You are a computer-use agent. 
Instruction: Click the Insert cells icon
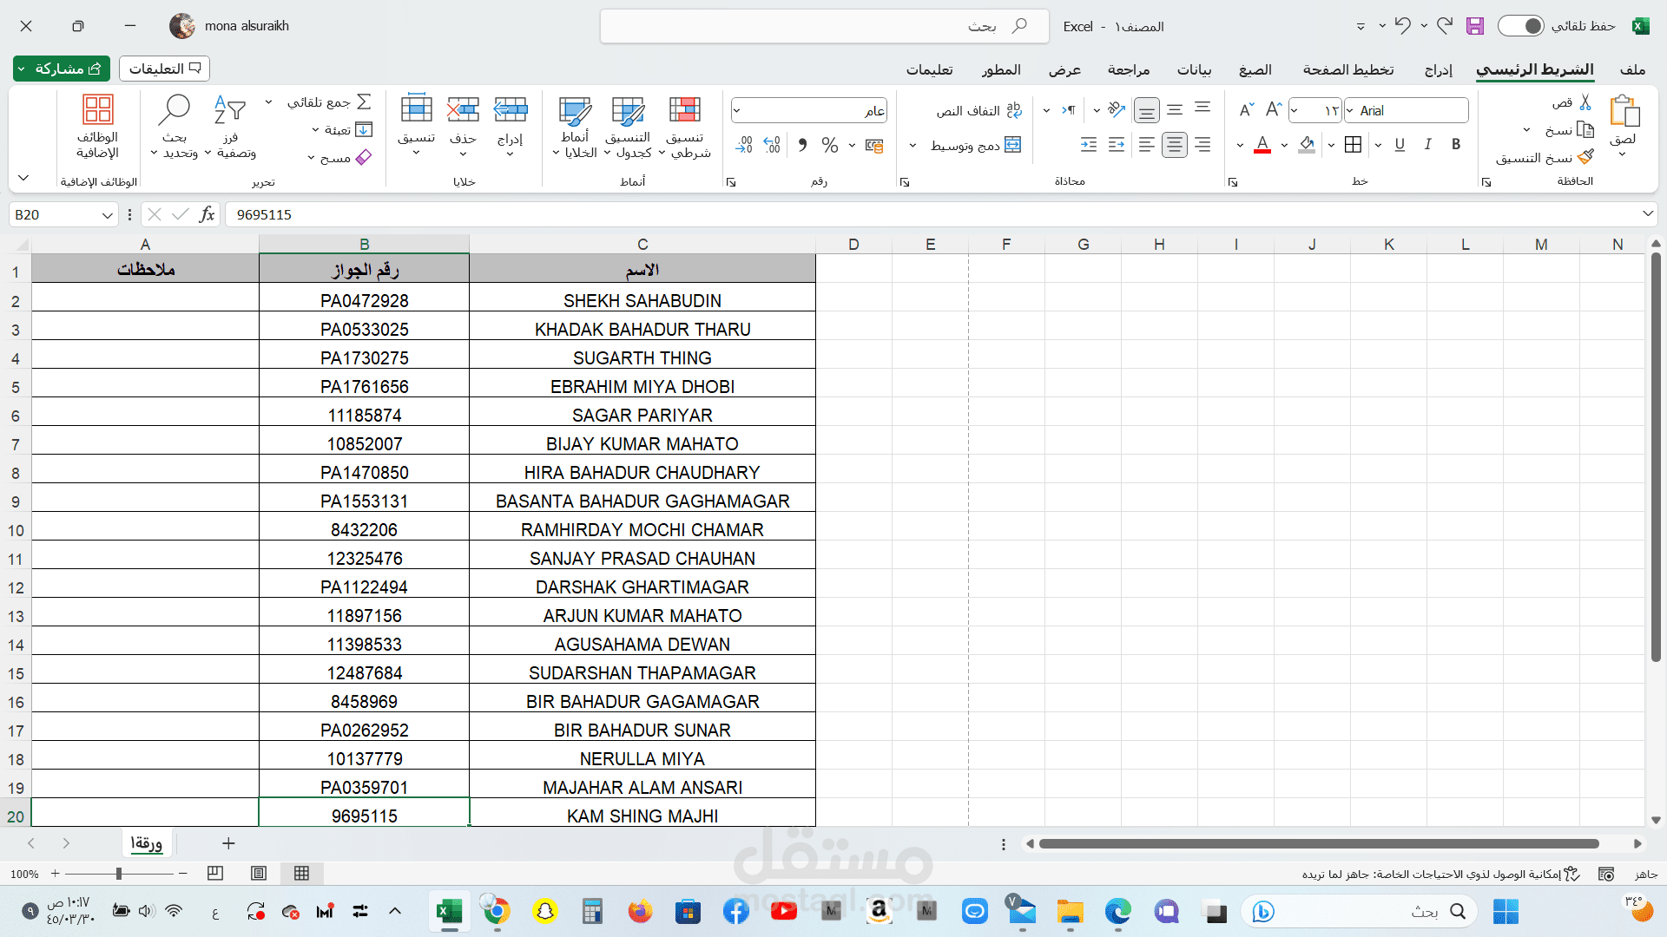pyautogui.click(x=511, y=109)
